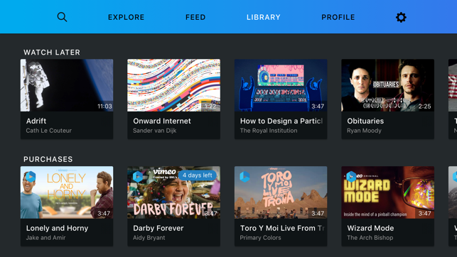Open the Darby Forever thumbnail
457x257 pixels.
coord(173,192)
